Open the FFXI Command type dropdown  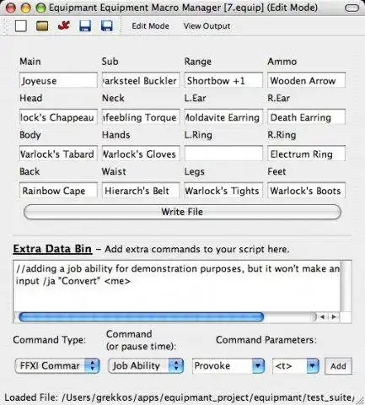point(57,365)
